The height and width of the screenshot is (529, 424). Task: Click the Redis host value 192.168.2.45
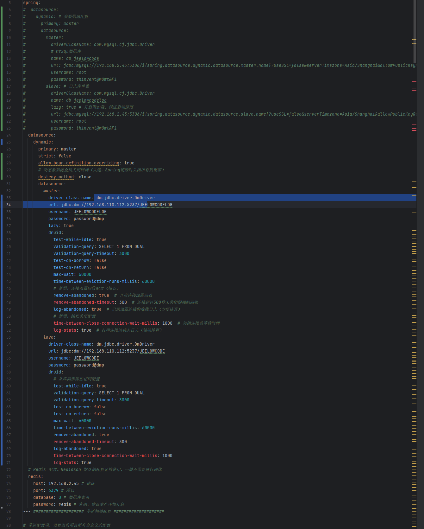coord(63,484)
